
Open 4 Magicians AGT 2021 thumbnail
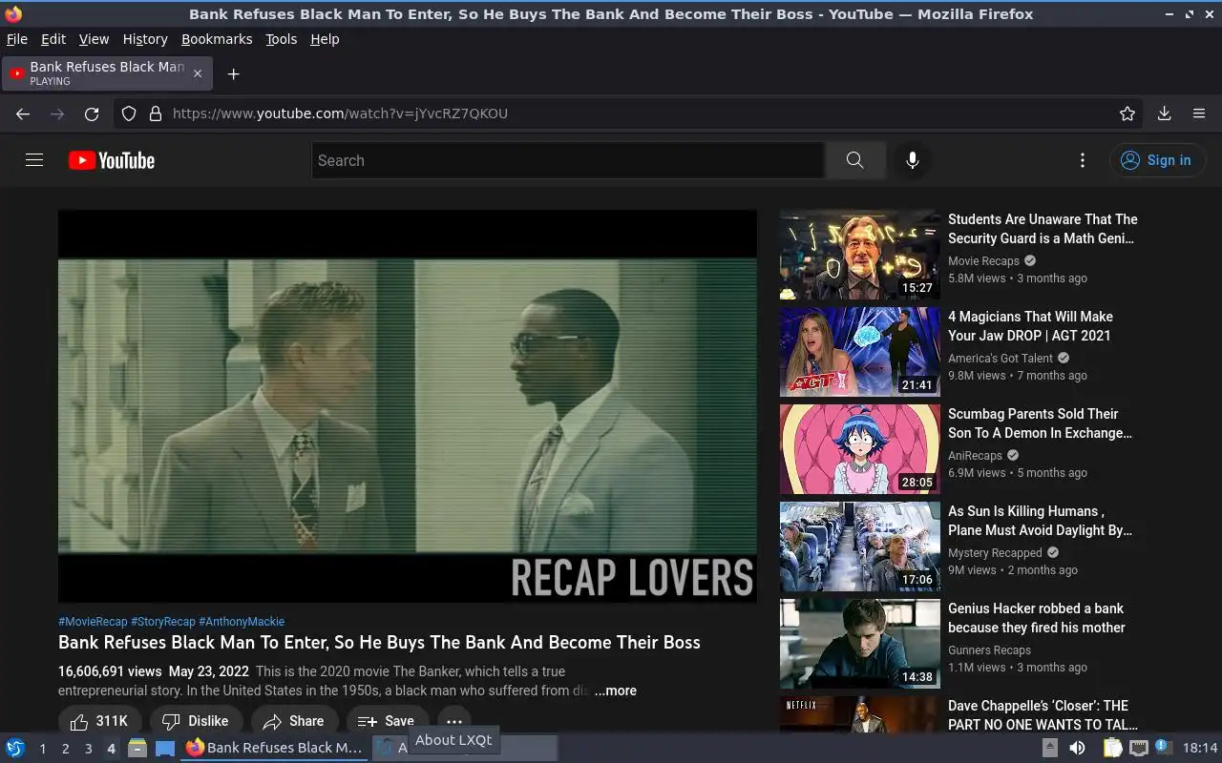[x=860, y=352]
